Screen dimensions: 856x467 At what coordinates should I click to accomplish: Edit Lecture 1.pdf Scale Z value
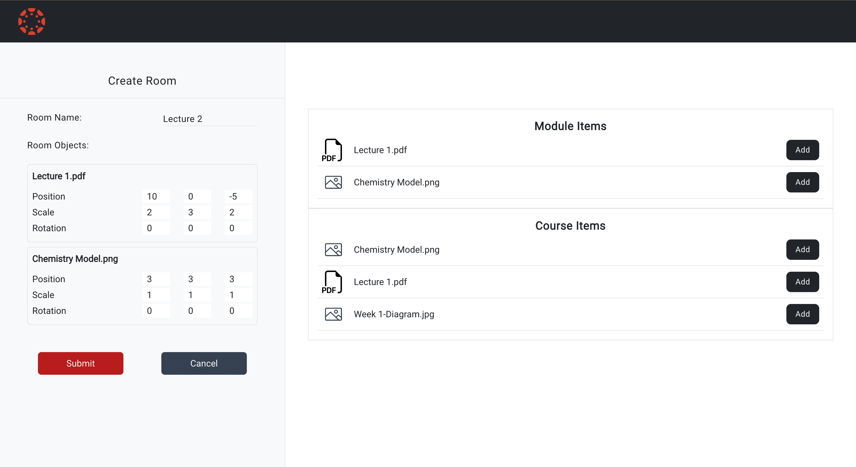click(x=238, y=212)
